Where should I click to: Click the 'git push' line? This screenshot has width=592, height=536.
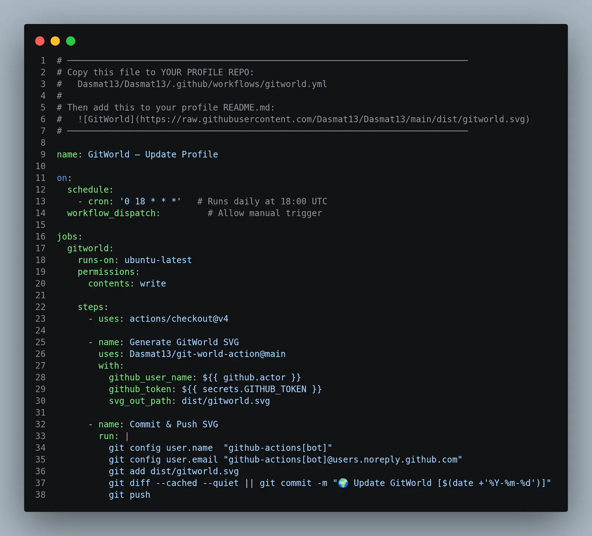[129, 495]
